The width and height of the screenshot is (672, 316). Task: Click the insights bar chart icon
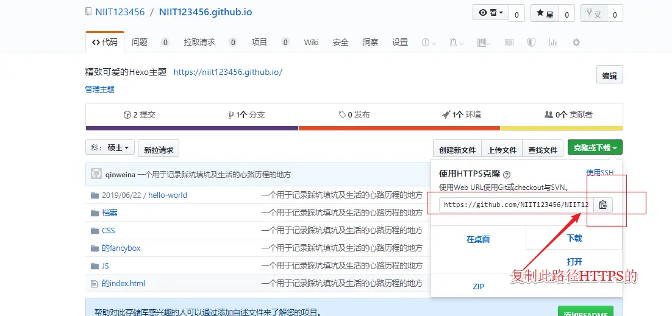pos(553,43)
